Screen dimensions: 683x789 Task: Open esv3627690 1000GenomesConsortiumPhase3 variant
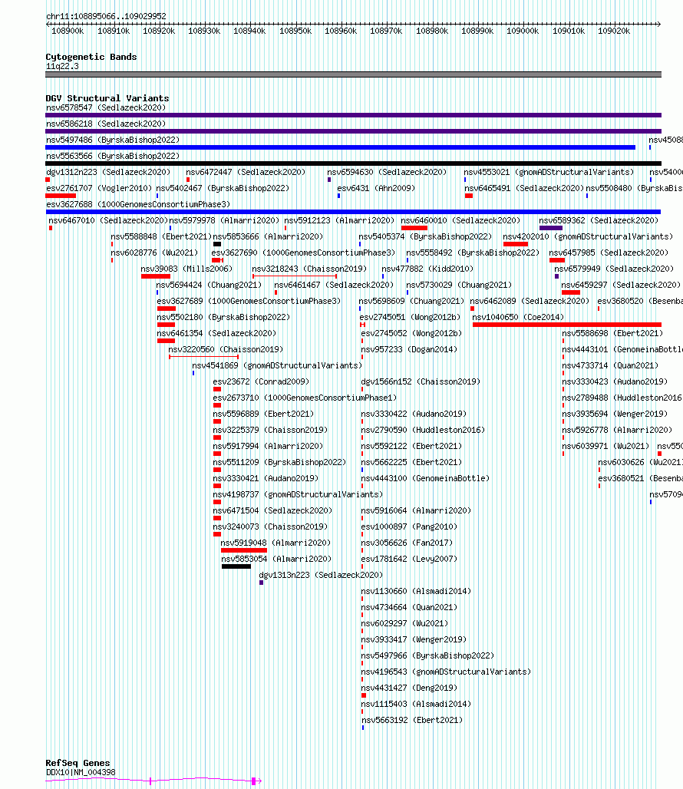pyautogui.click(x=303, y=253)
